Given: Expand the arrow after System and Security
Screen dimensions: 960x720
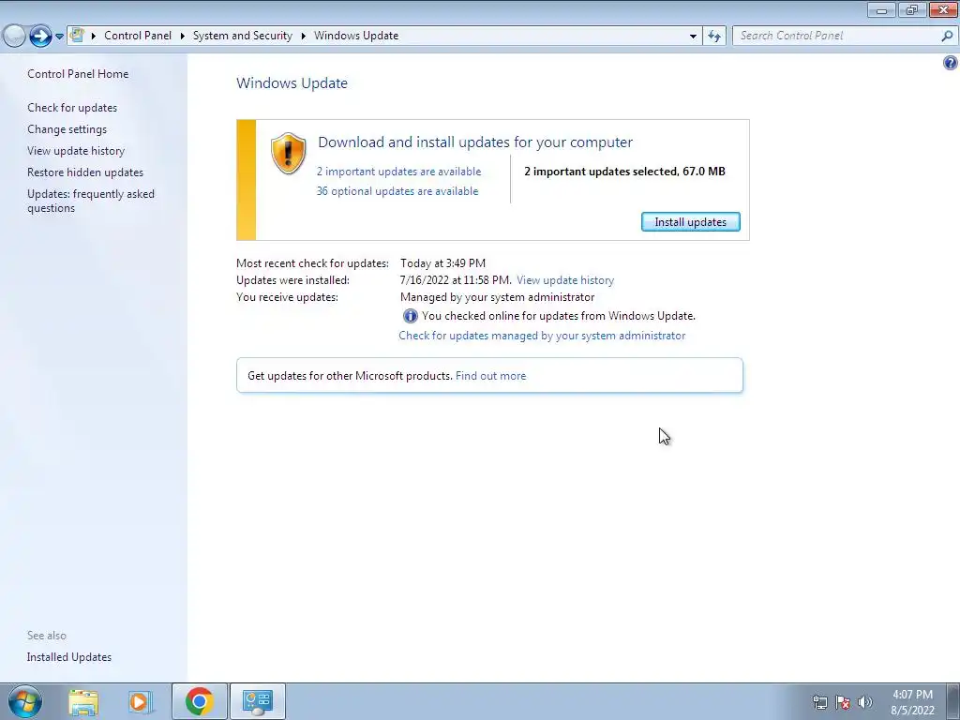Looking at the screenshot, I should (303, 37).
